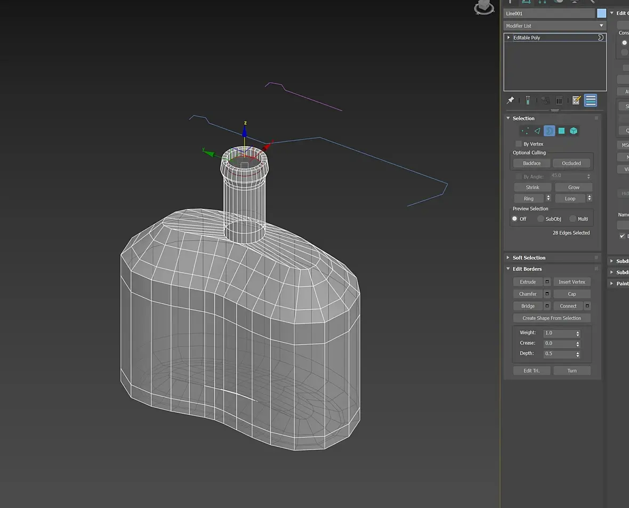Viewport: 629px width, 508px height.
Task: Open Configure Modifier Sets icon
Action: pyautogui.click(x=576, y=100)
